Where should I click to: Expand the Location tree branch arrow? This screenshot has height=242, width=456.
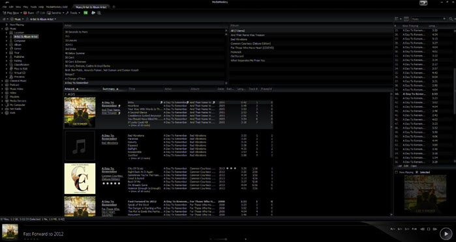(7, 33)
